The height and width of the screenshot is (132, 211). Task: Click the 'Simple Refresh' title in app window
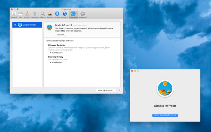coord(165,106)
